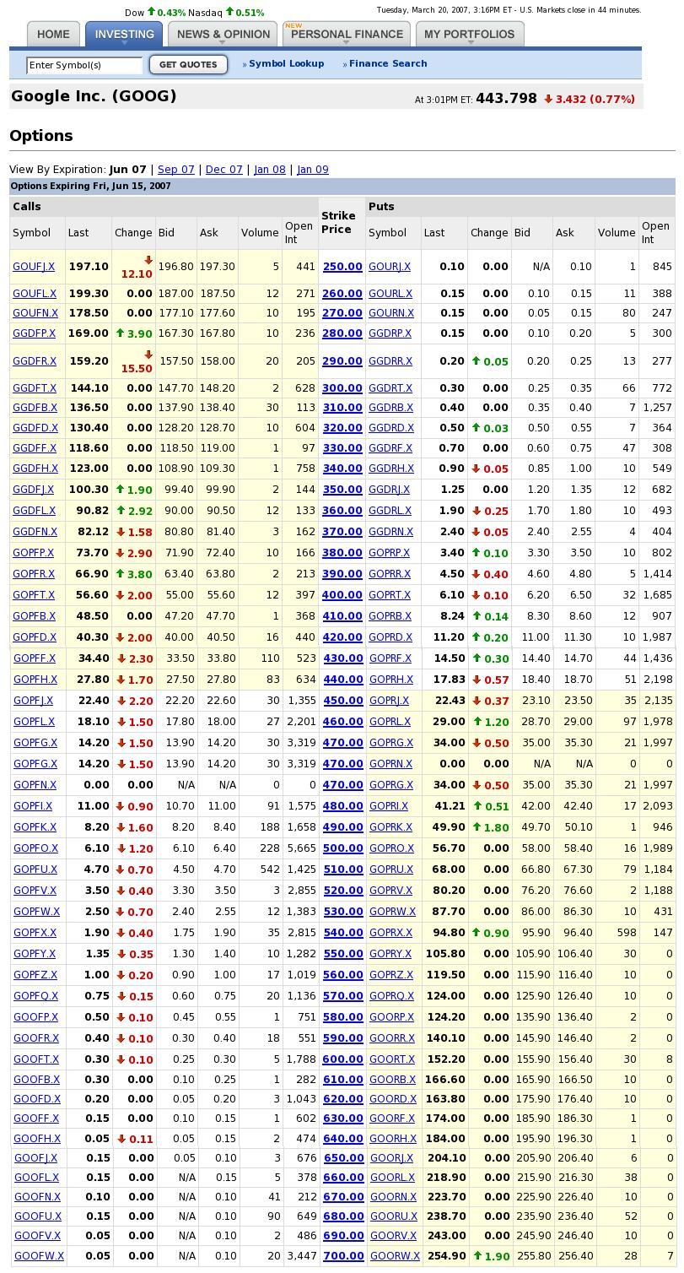Open call option GOPFJ.X
This screenshot has width=684, height=1273.
(33, 701)
